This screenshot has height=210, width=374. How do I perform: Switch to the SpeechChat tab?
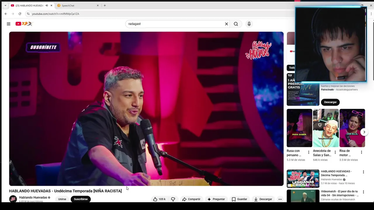click(x=78, y=6)
